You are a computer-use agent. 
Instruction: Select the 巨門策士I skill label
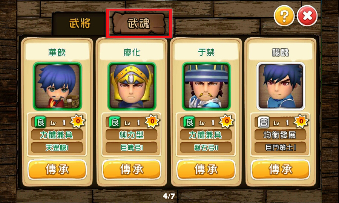281,148
